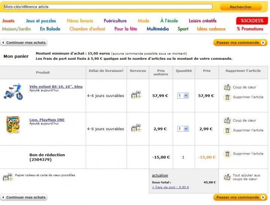Screen dimensions: 270x205
Task: Click trash icon for Bon de réduction
Action: pyautogui.click(x=227, y=154)
